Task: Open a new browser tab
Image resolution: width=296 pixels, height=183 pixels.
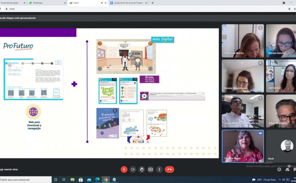Action: click(x=152, y=3)
